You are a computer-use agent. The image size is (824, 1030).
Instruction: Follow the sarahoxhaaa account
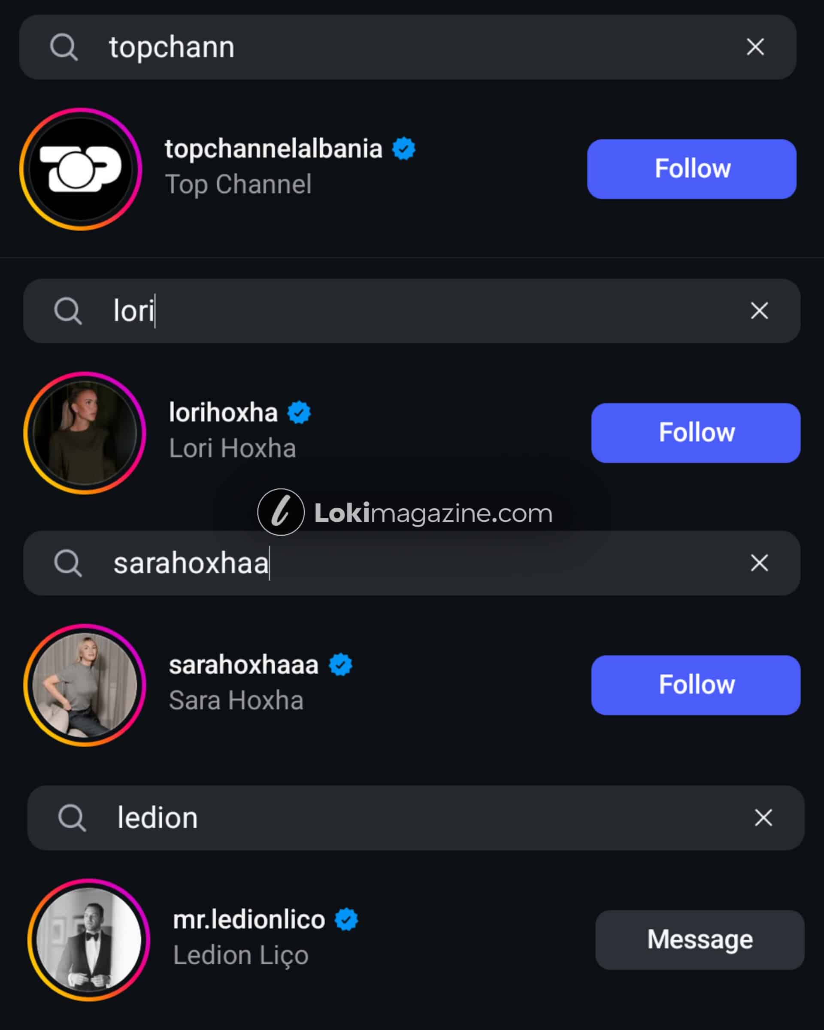click(696, 685)
